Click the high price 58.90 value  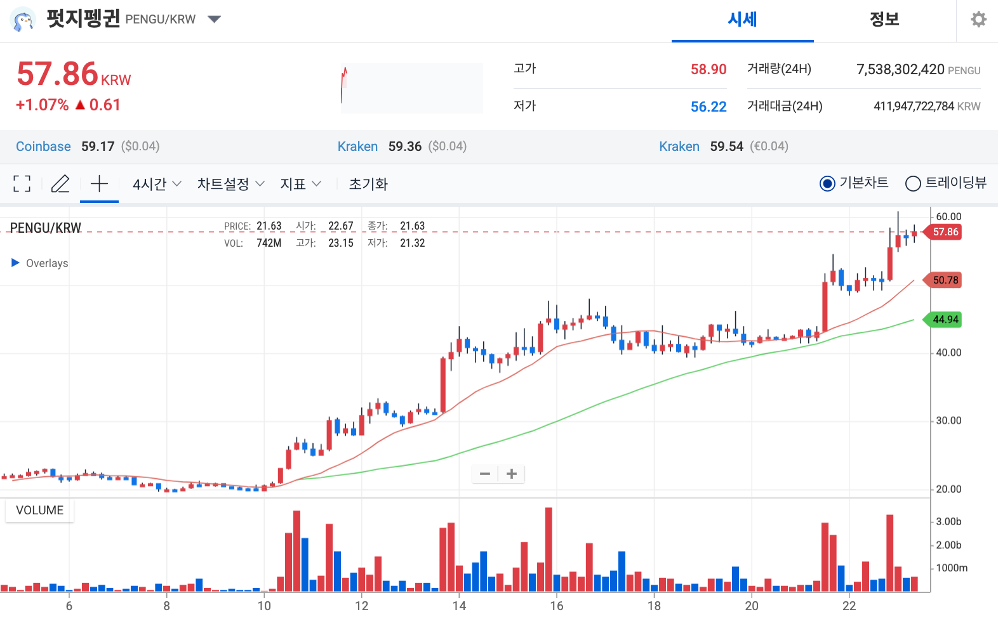coord(709,69)
